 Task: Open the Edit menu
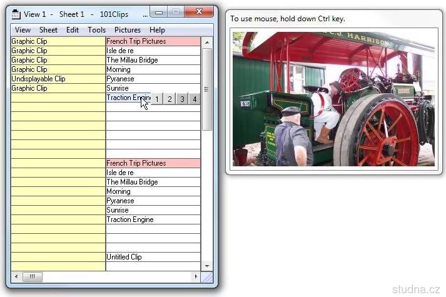coord(73,30)
